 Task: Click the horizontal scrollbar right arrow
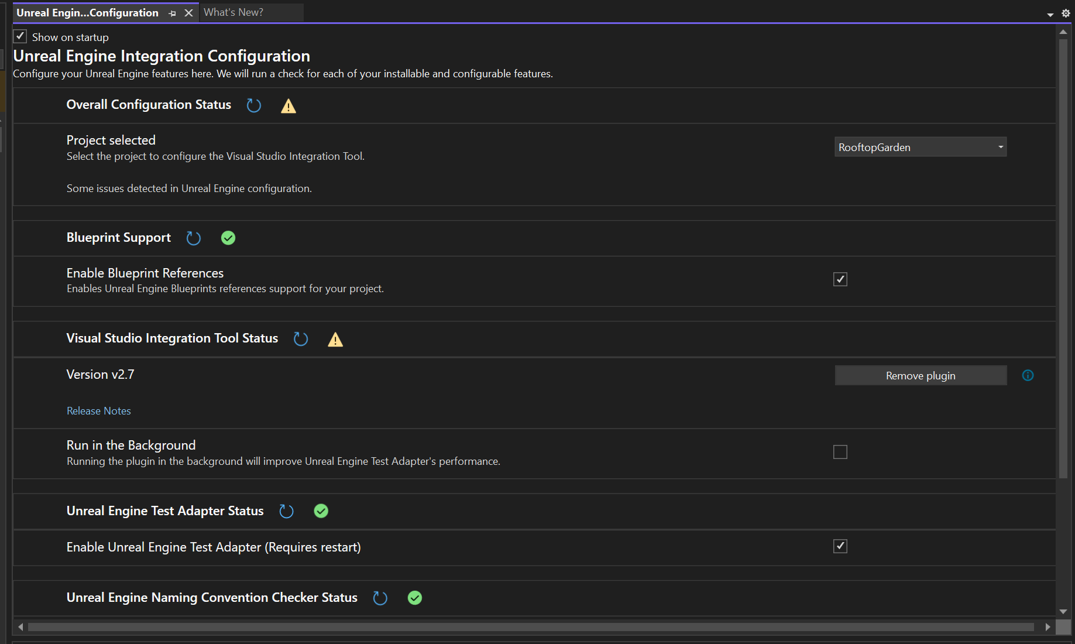coord(1047,627)
